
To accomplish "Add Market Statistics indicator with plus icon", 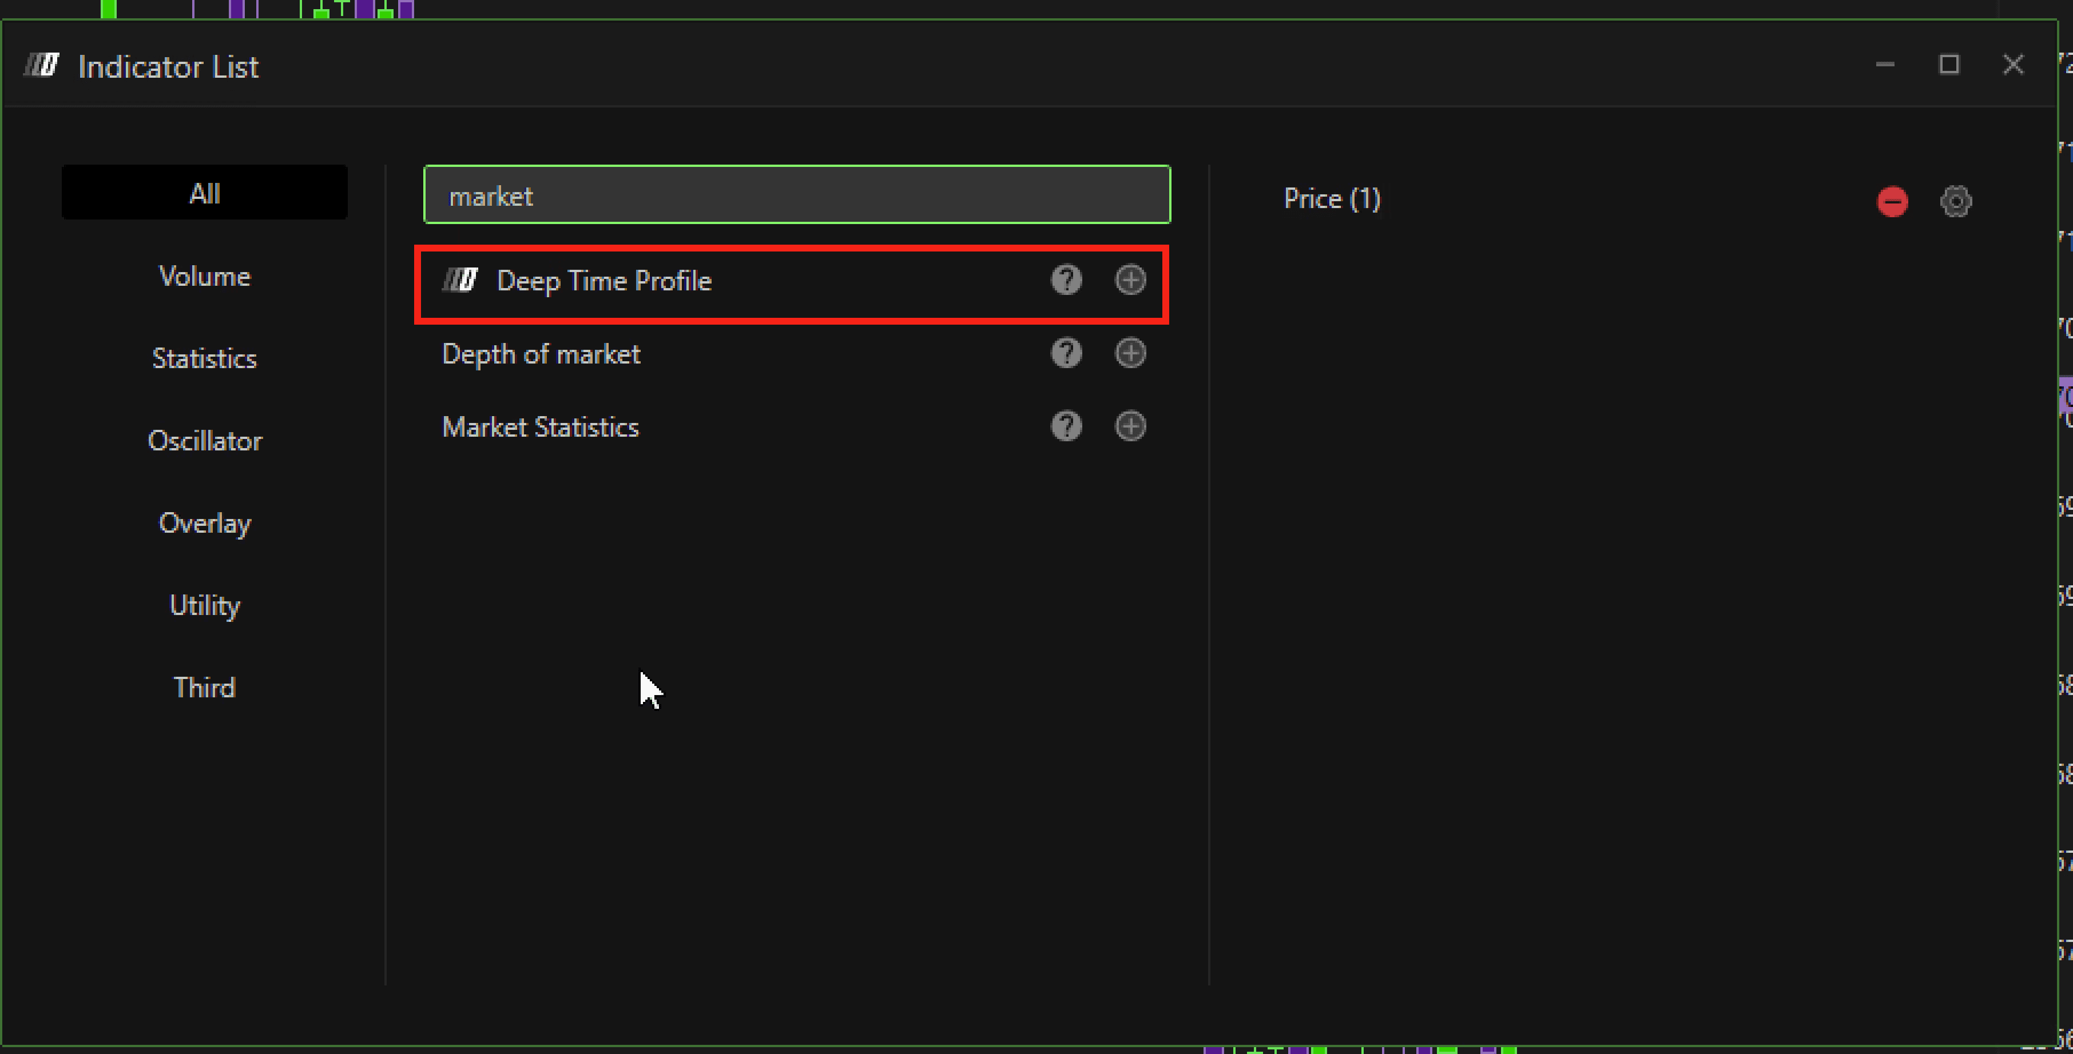I will click(1130, 426).
